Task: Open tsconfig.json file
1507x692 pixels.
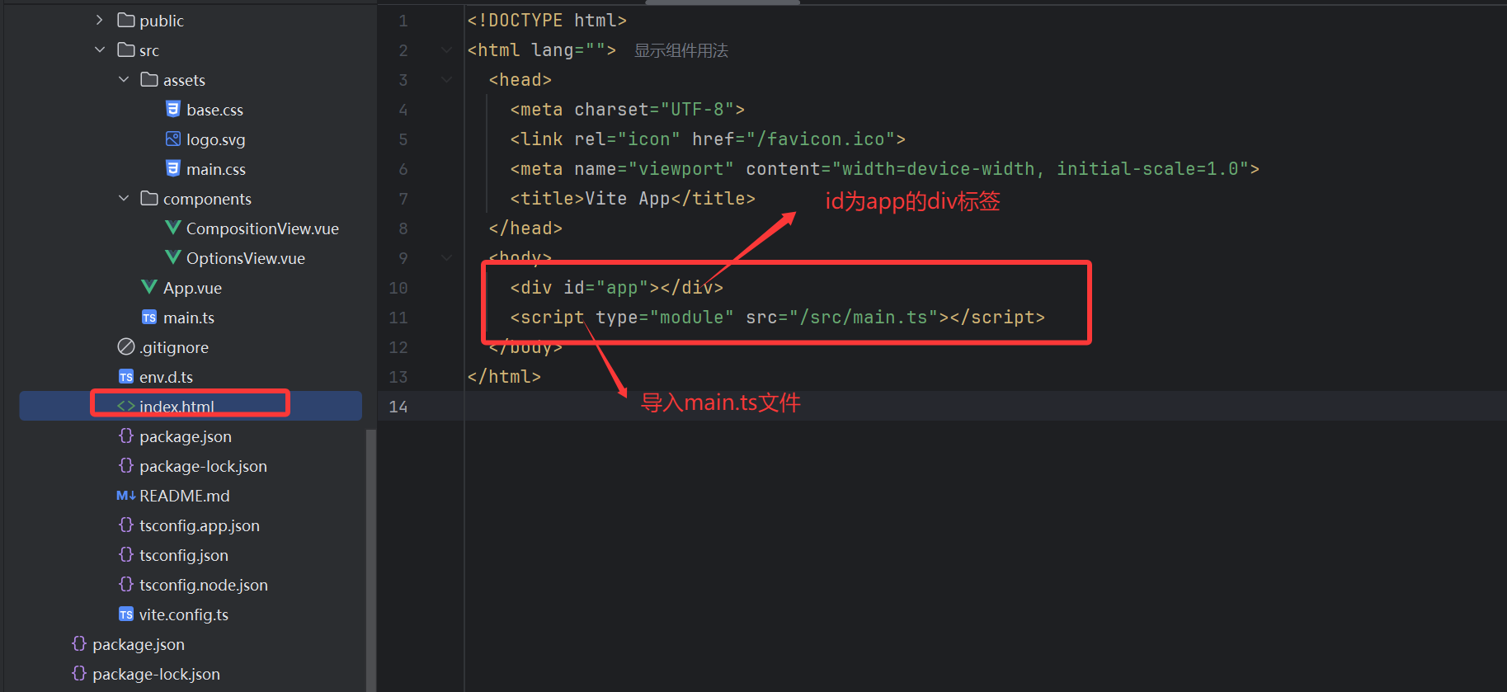Action: coord(184,555)
